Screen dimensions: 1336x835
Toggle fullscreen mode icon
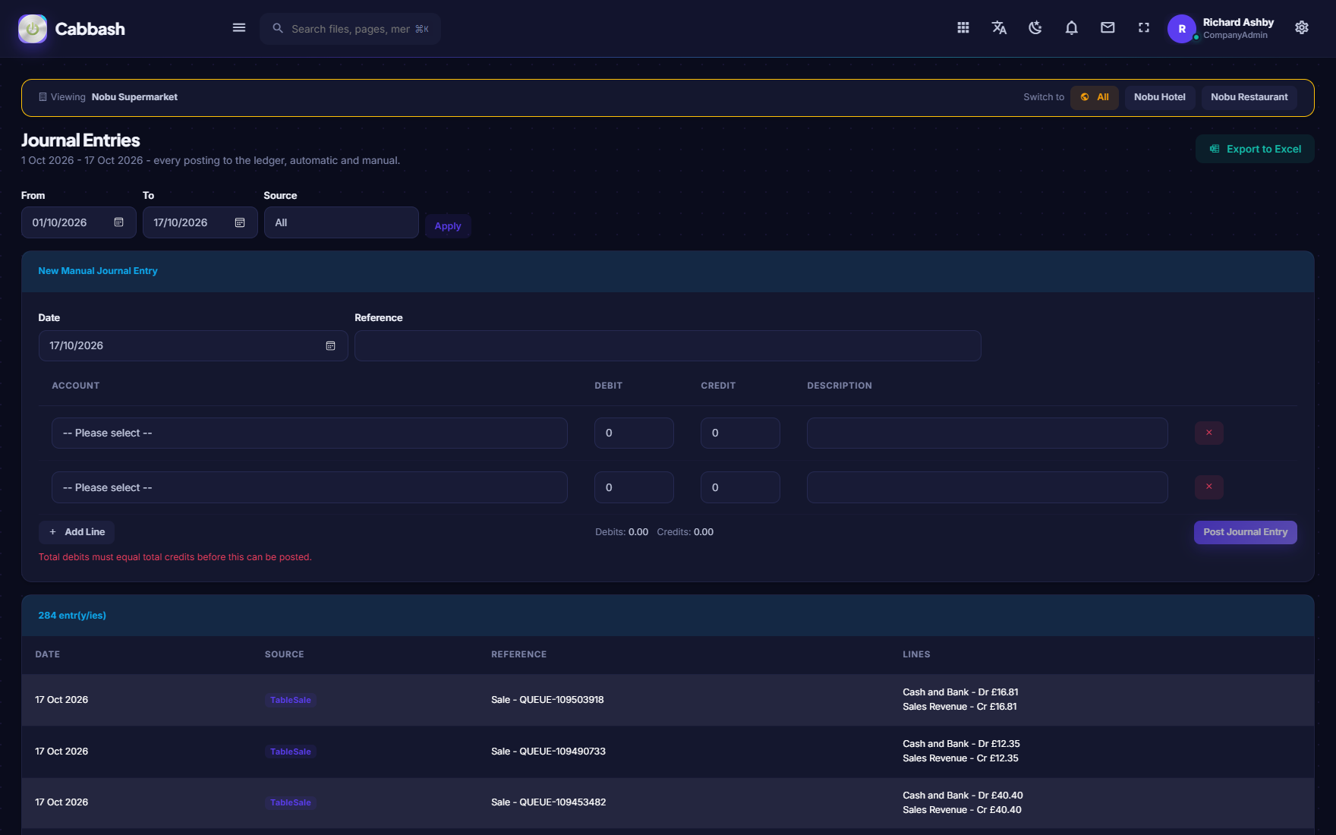pos(1144,28)
